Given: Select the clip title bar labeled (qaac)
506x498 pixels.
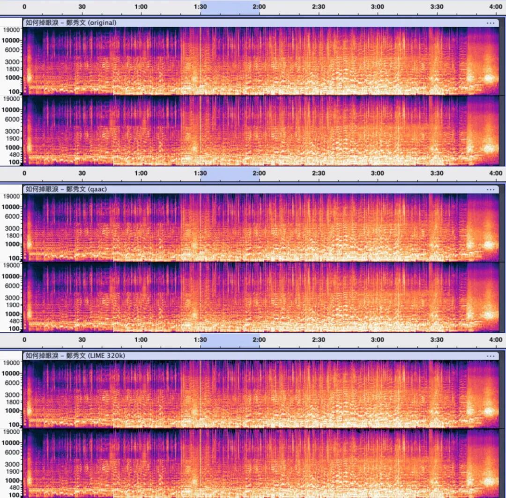Looking at the screenshot, I should tap(261, 189).
